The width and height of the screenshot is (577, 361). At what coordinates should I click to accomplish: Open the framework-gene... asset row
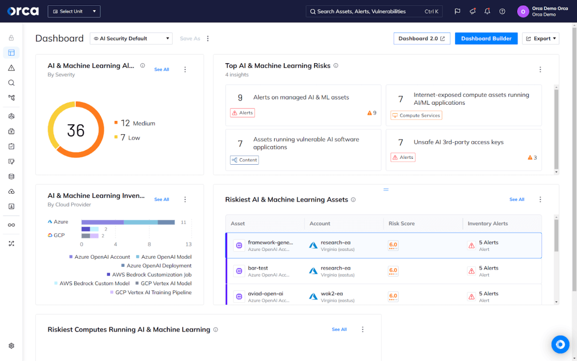coord(384,245)
